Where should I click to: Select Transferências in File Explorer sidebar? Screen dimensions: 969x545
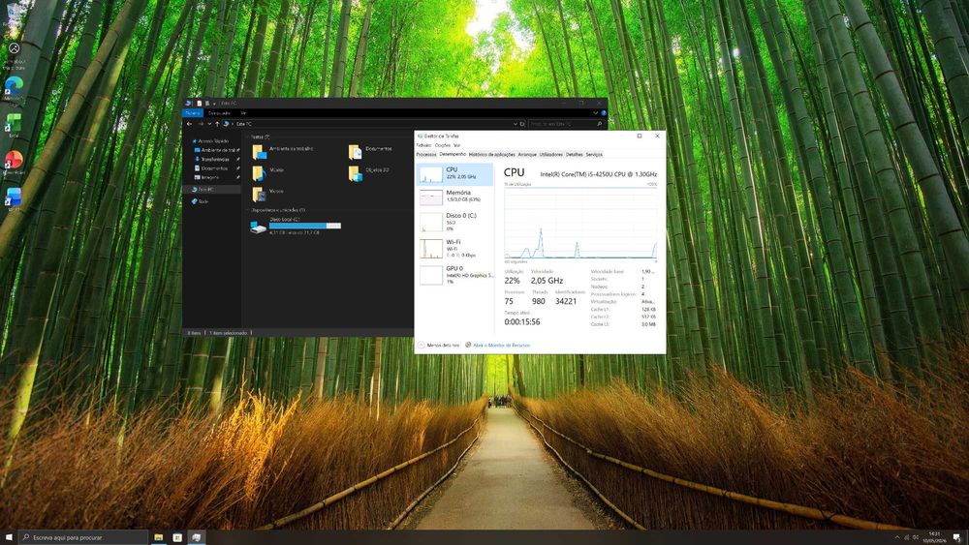(216, 160)
